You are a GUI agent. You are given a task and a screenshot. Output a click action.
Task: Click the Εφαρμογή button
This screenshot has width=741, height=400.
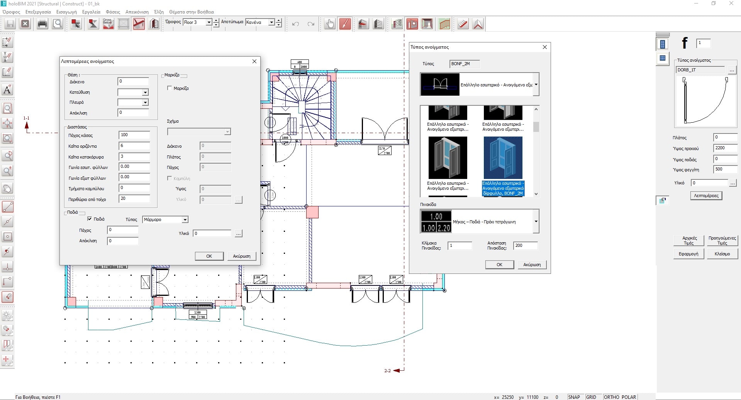tap(688, 254)
